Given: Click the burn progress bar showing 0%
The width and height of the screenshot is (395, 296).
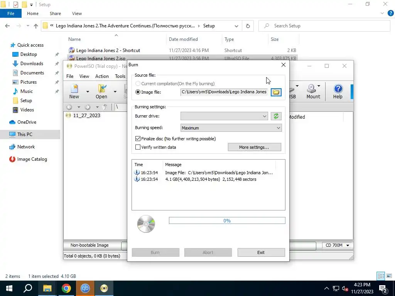Looking at the screenshot, I should click(227, 220).
